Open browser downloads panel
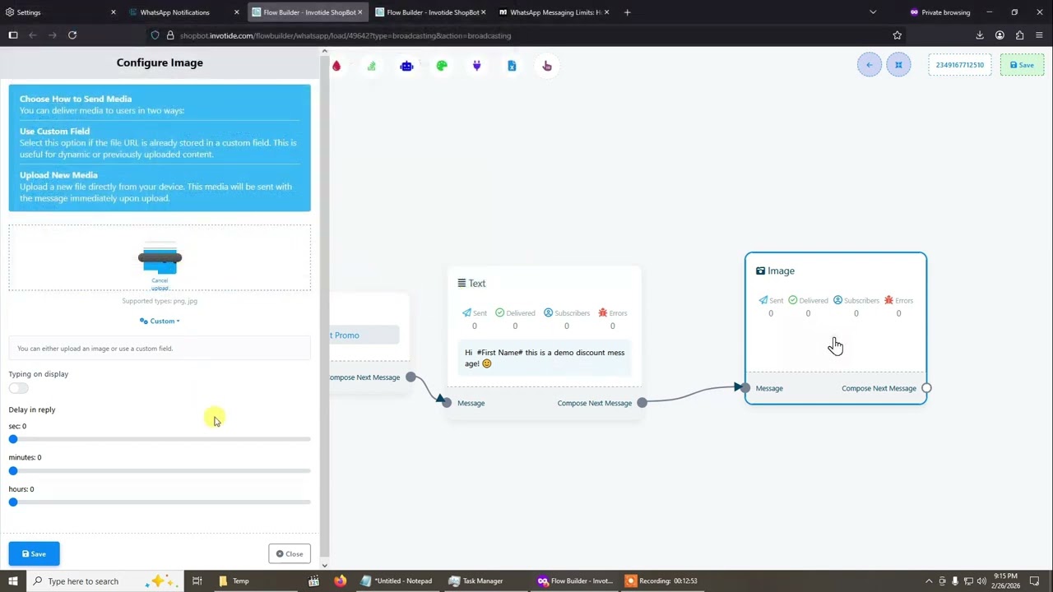The width and height of the screenshot is (1053, 592). [980, 35]
